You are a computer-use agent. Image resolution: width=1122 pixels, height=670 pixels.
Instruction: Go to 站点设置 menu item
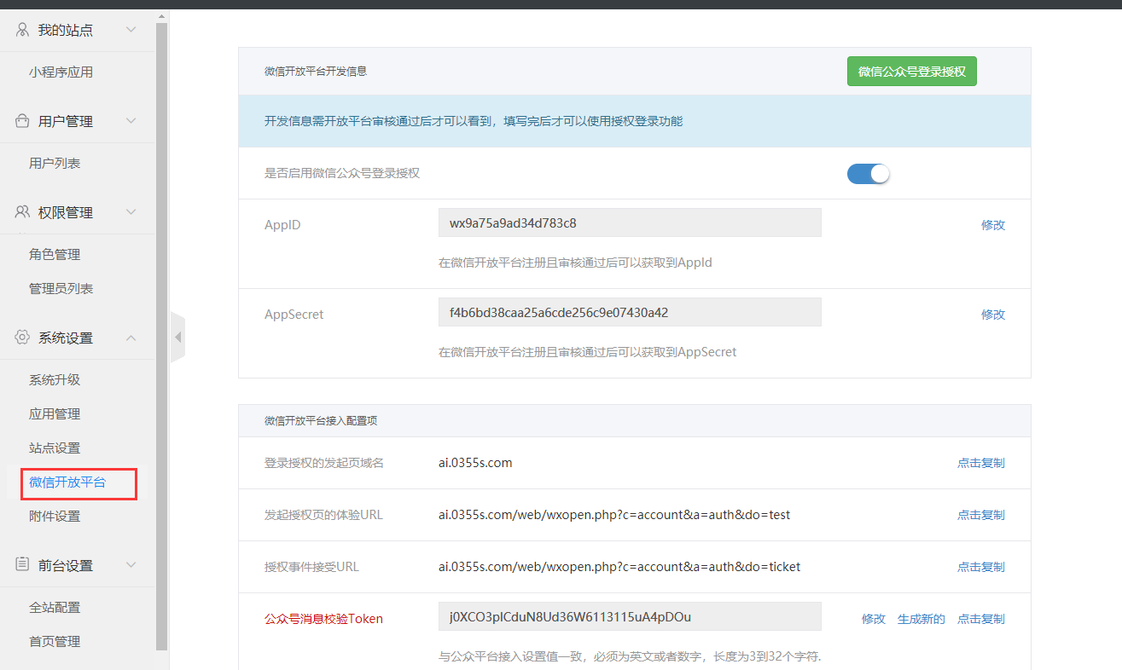click(x=55, y=448)
